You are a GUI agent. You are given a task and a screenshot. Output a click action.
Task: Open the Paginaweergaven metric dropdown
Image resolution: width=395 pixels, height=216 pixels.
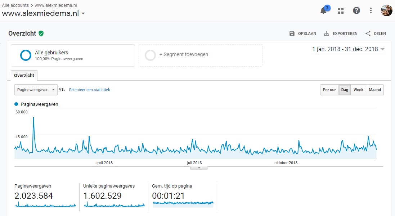tap(36, 90)
